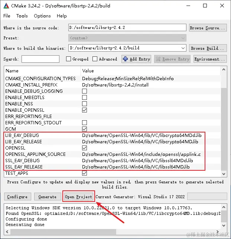Viewport: 231px width, 239px height.
Task: Select the CMAKE_CONFIGURATION_TYPES row name
Action: pos(40,79)
